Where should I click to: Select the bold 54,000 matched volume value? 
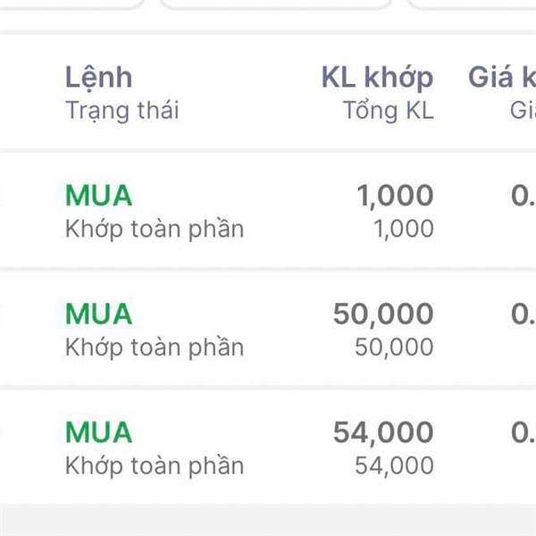(x=383, y=432)
